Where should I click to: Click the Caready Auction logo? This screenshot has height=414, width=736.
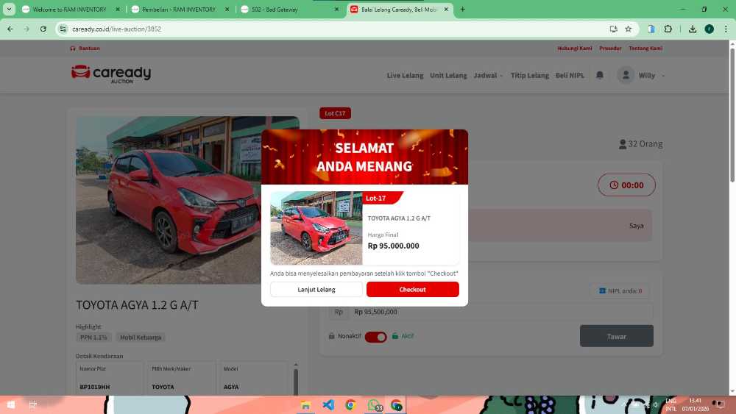click(x=111, y=74)
